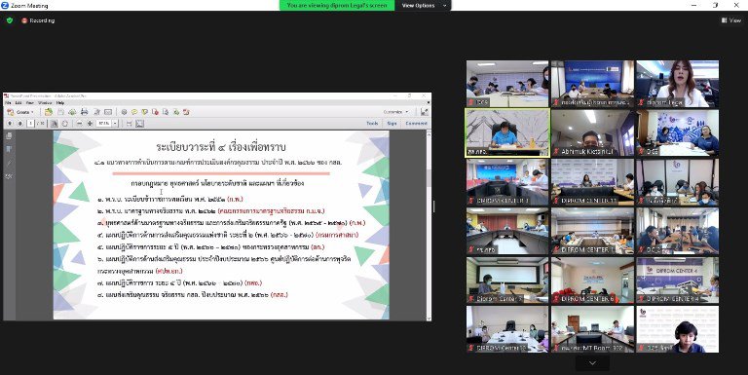This screenshot has height=375, width=748.
Task: Click the gear preferences icon in Acrobat toolbar
Action: [x=124, y=112]
